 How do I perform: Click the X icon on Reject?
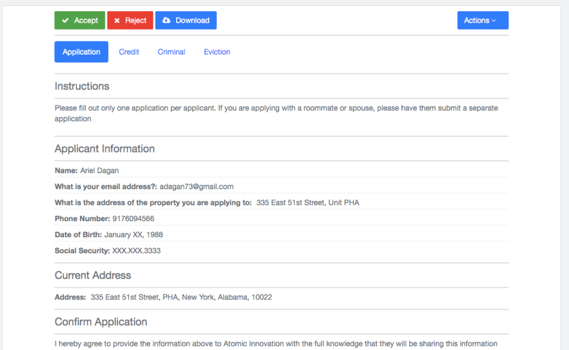pyautogui.click(x=117, y=21)
